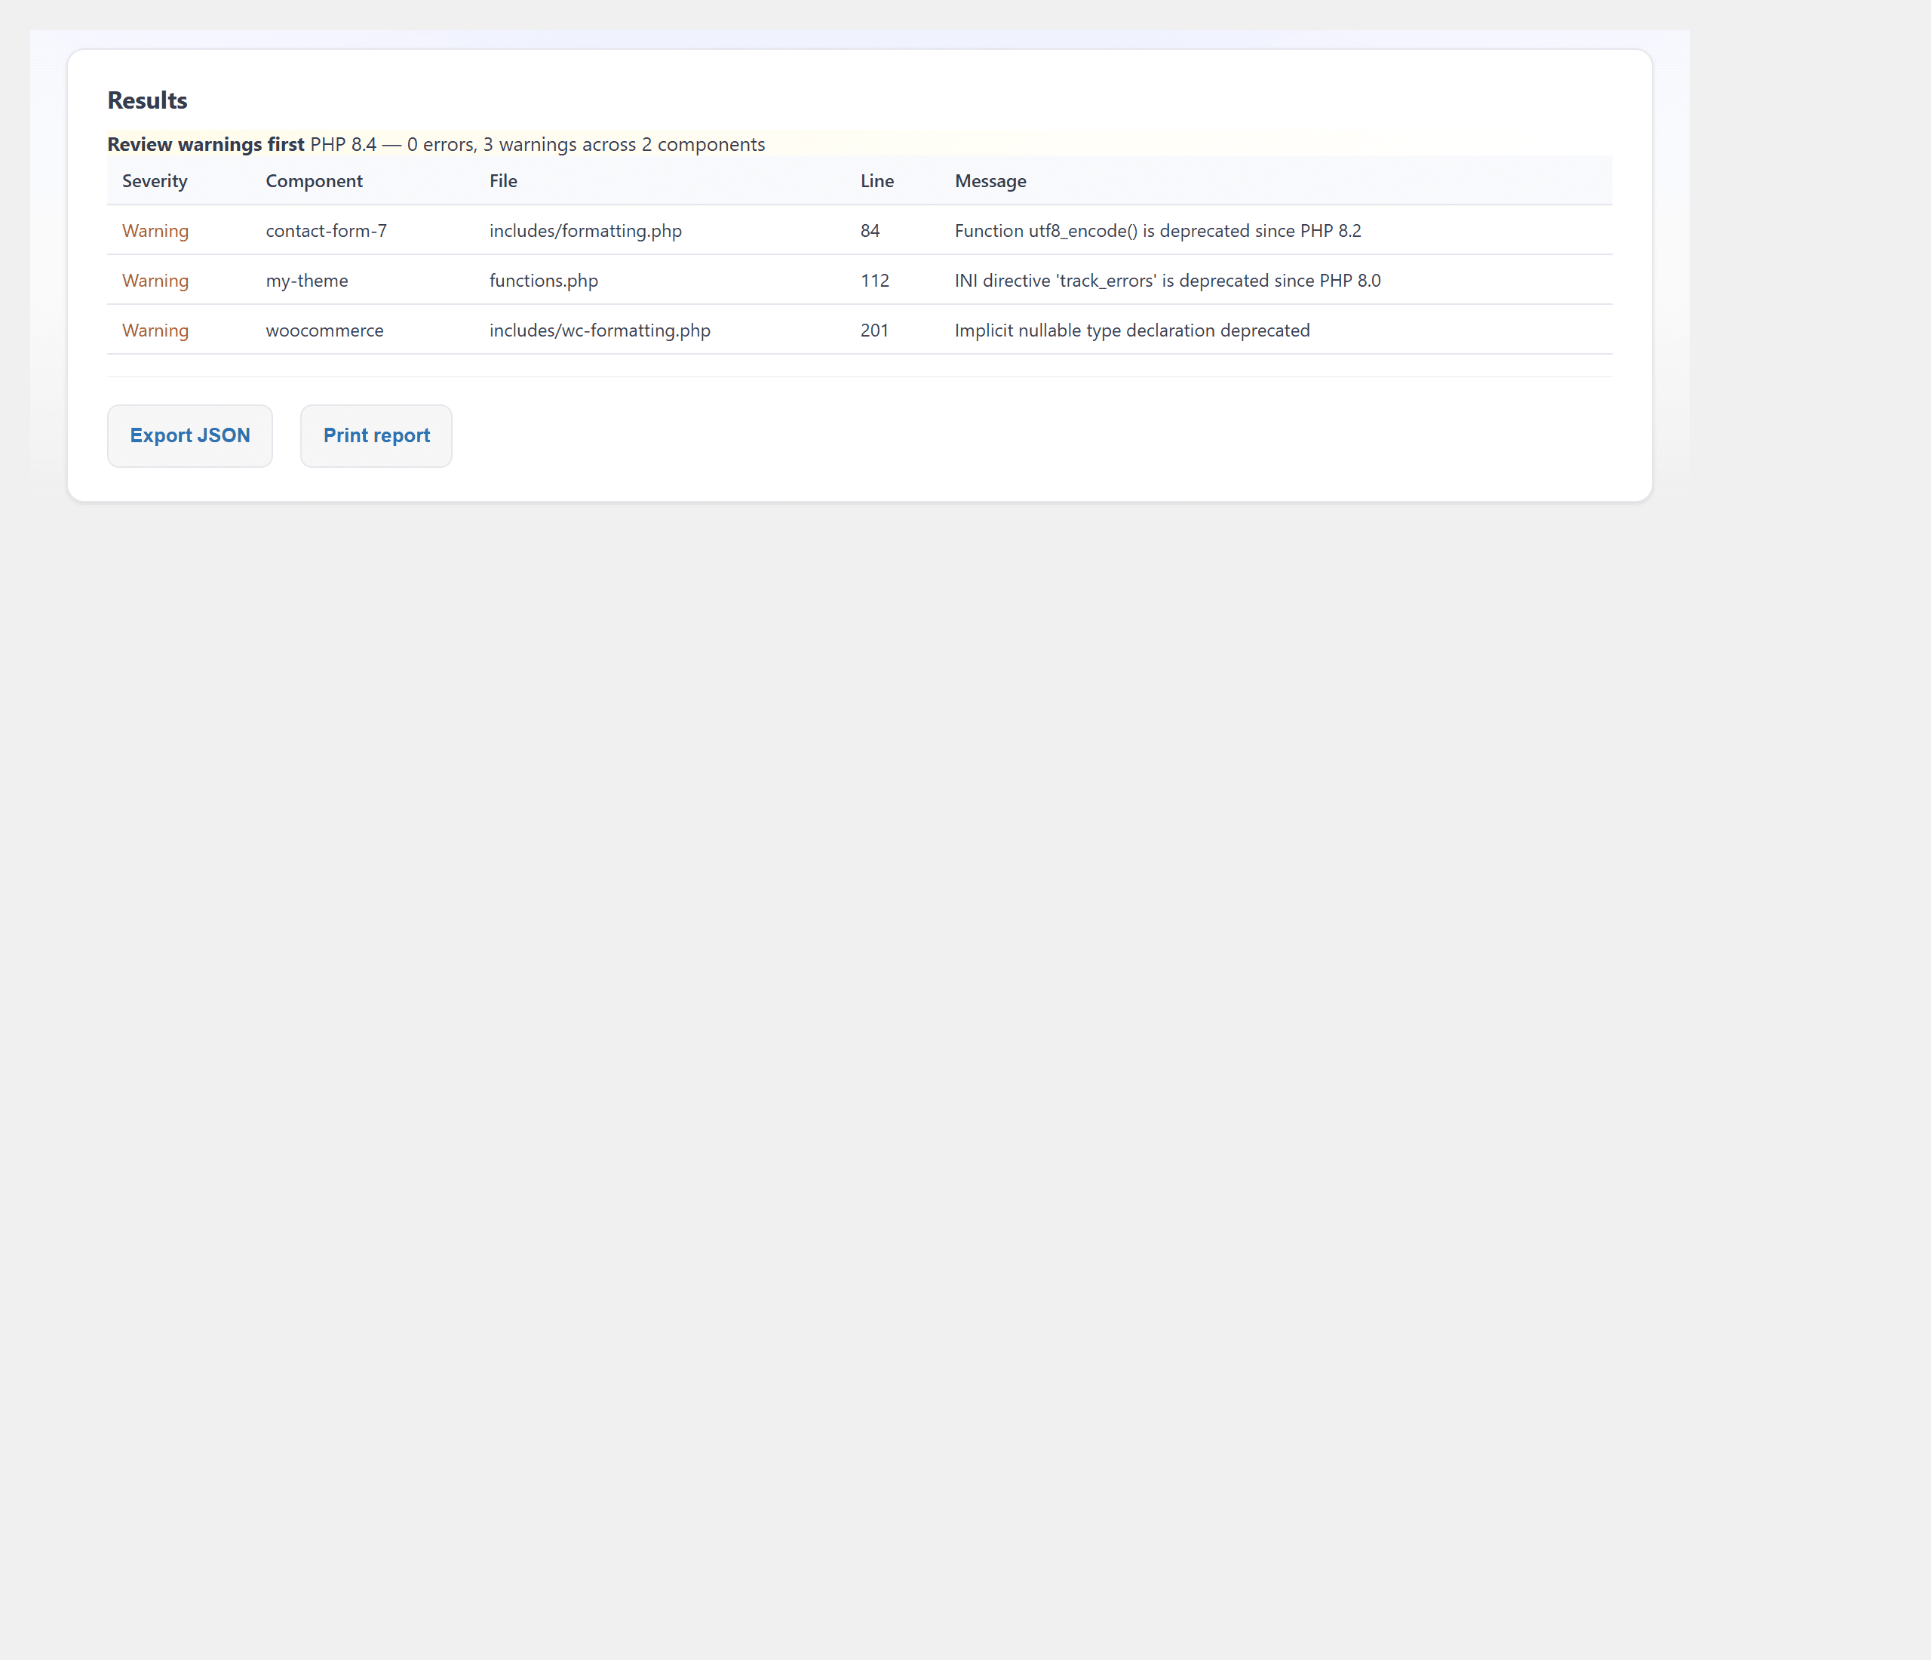Select the contact-form-7 component cell
The width and height of the screenshot is (1931, 1660).
click(326, 230)
